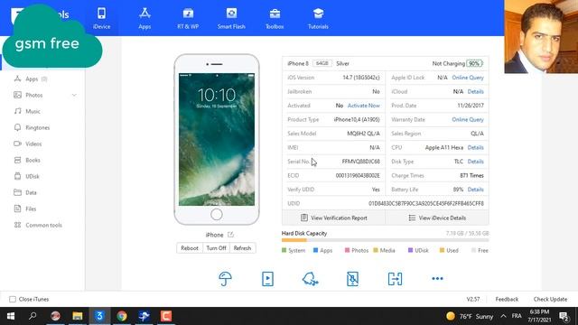Open the iDevice tab
The image size is (578, 325).
point(101,18)
